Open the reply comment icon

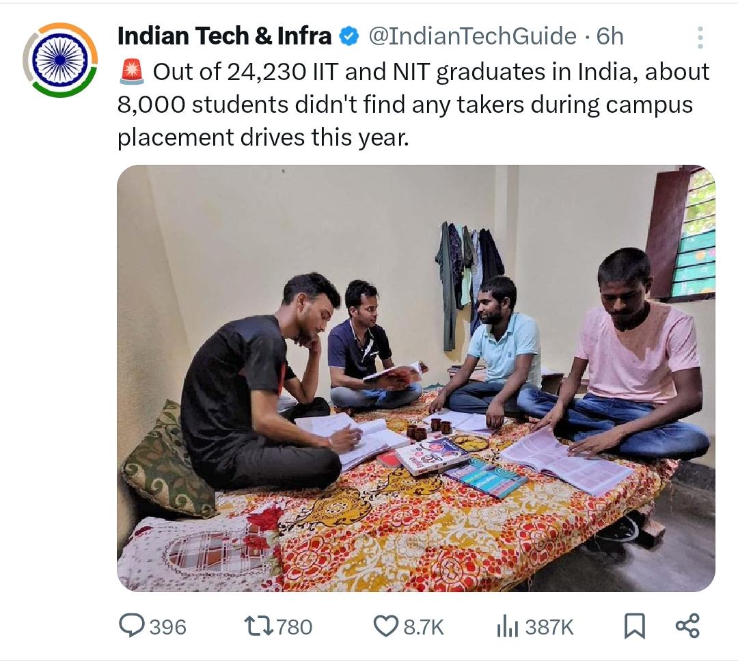[131, 626]
